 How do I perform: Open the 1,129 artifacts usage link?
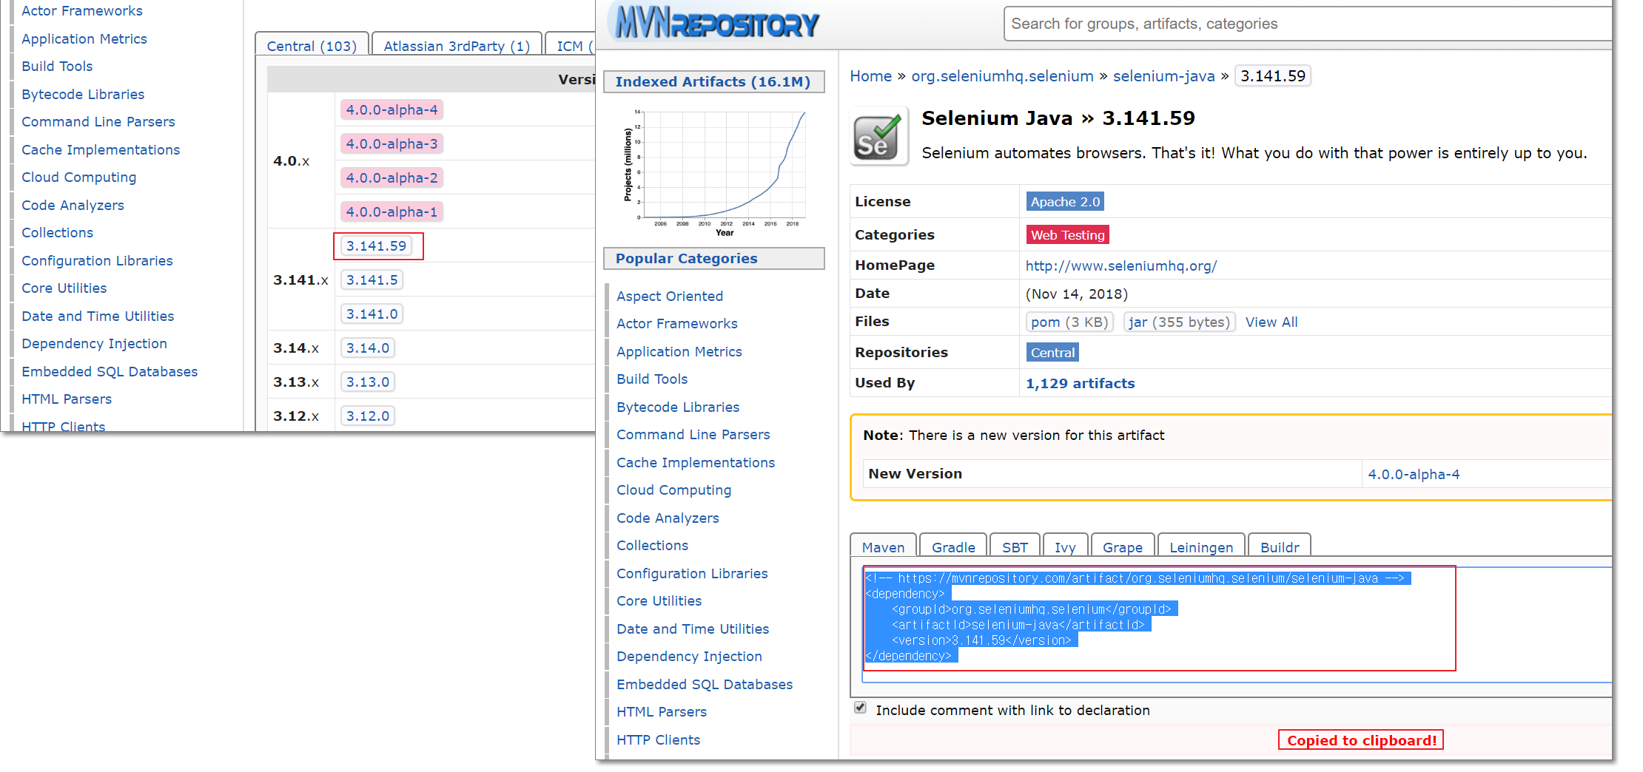1080,383
